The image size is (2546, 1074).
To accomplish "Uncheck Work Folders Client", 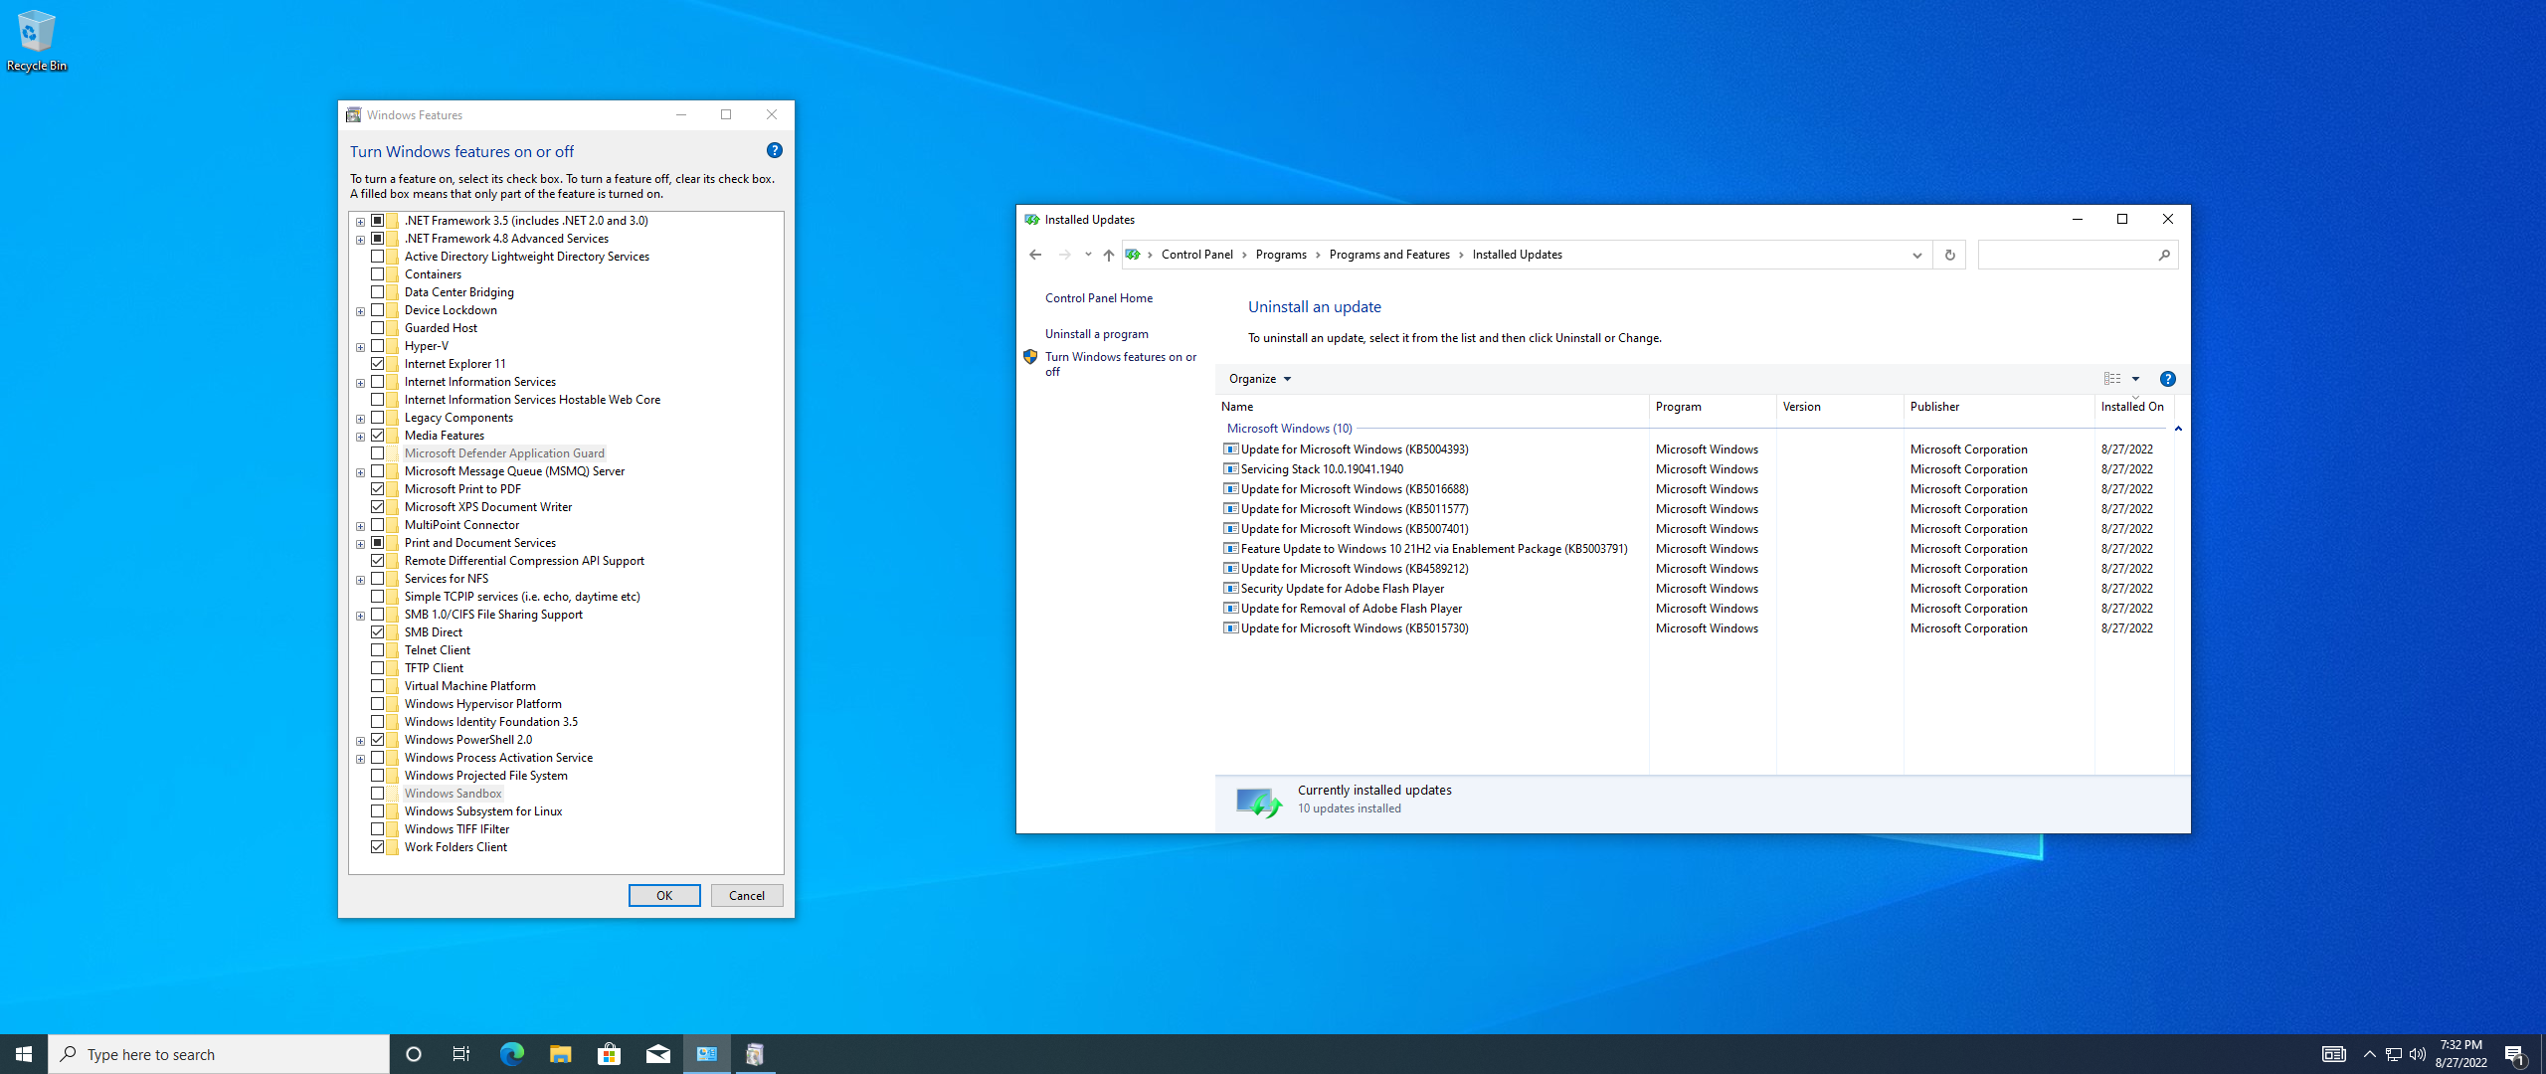I will tap(378, 847).
